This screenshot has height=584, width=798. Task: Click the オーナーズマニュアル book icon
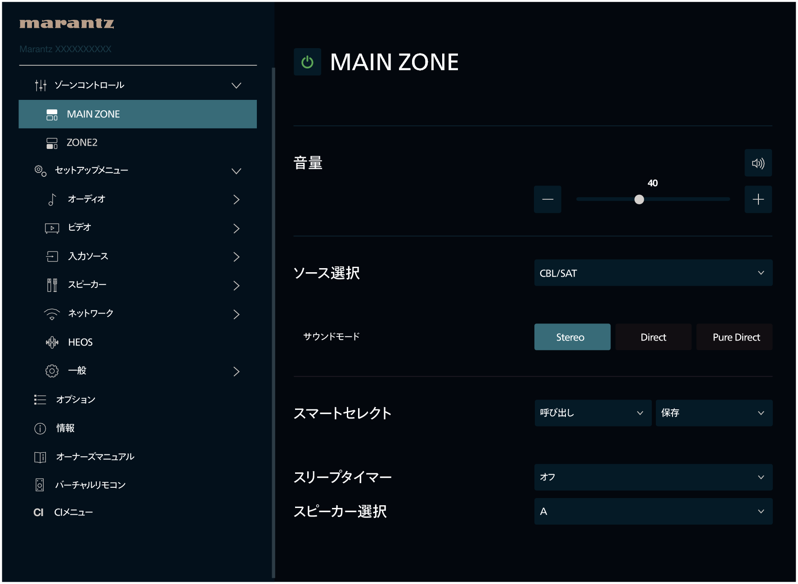pos(40,457)
